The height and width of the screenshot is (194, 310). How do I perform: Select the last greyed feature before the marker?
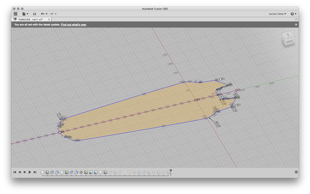(168, 172)
